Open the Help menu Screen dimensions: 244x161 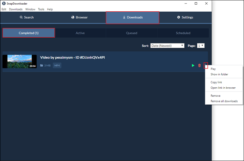tap(50, 9)
